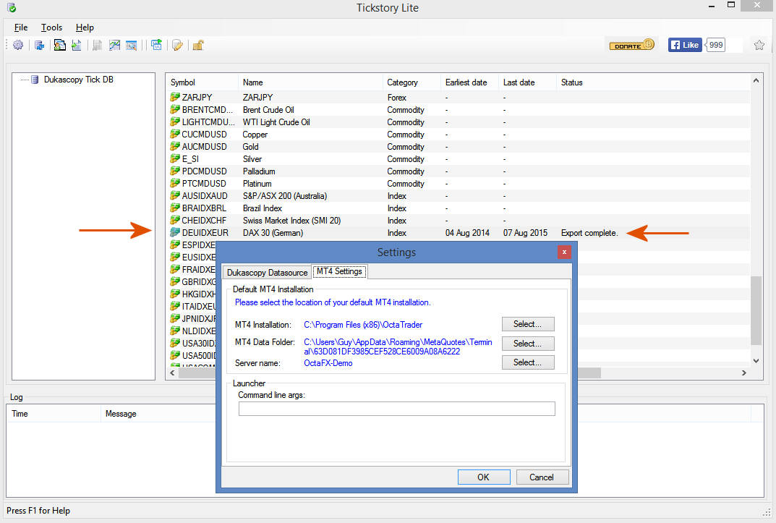The image size is (776, 523).
Task: Click the horizontal scrollbar right arrow
Action: point(744,373)
